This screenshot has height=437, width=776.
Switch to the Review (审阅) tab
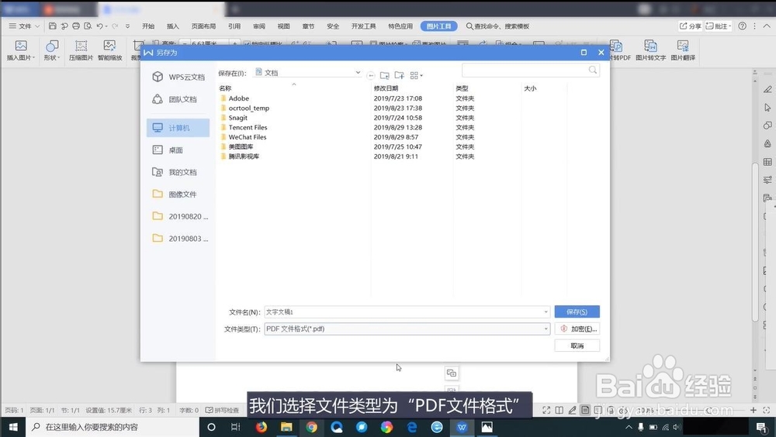click(259, 26)
